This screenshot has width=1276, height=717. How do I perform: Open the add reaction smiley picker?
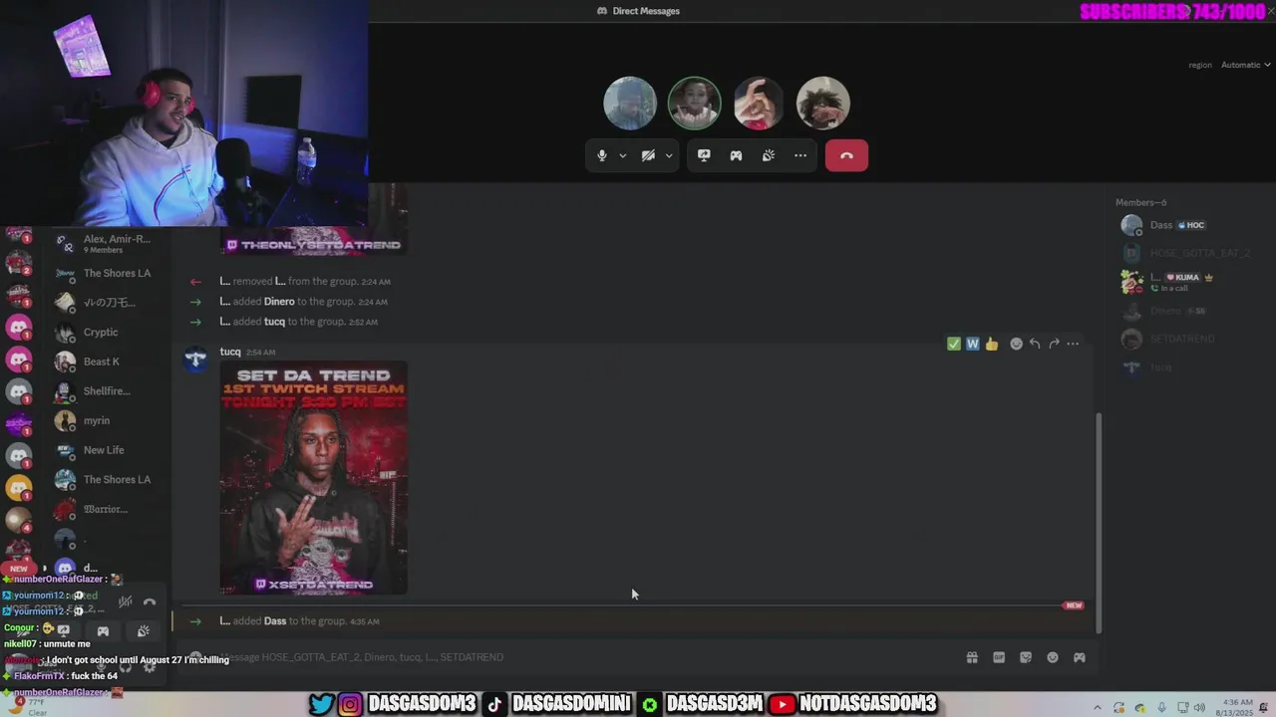1016,344
